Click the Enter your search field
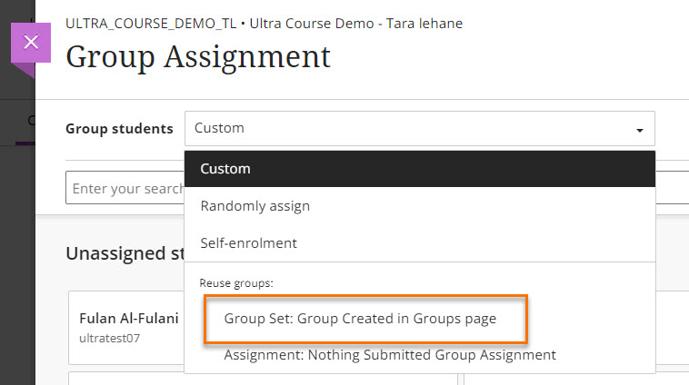Screen dimensions: 689x385 (x=125, y=189)
